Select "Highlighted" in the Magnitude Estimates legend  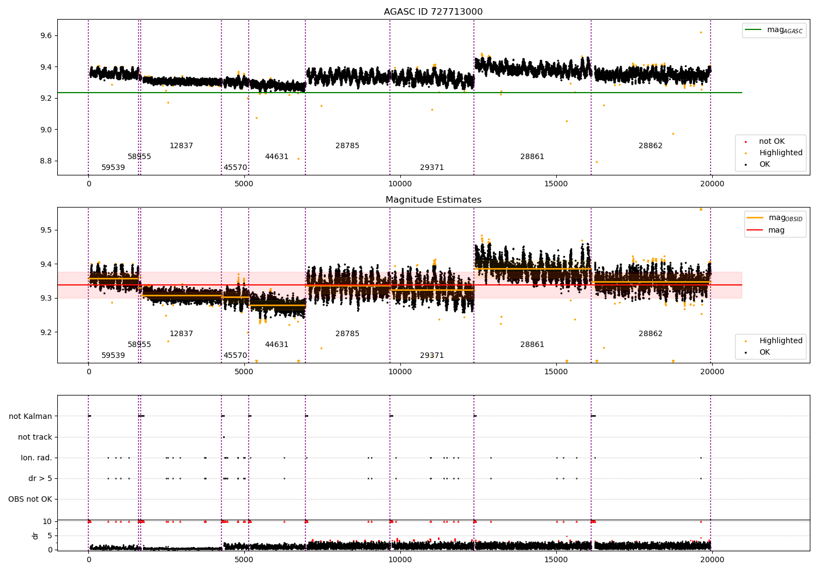point(781,341)
